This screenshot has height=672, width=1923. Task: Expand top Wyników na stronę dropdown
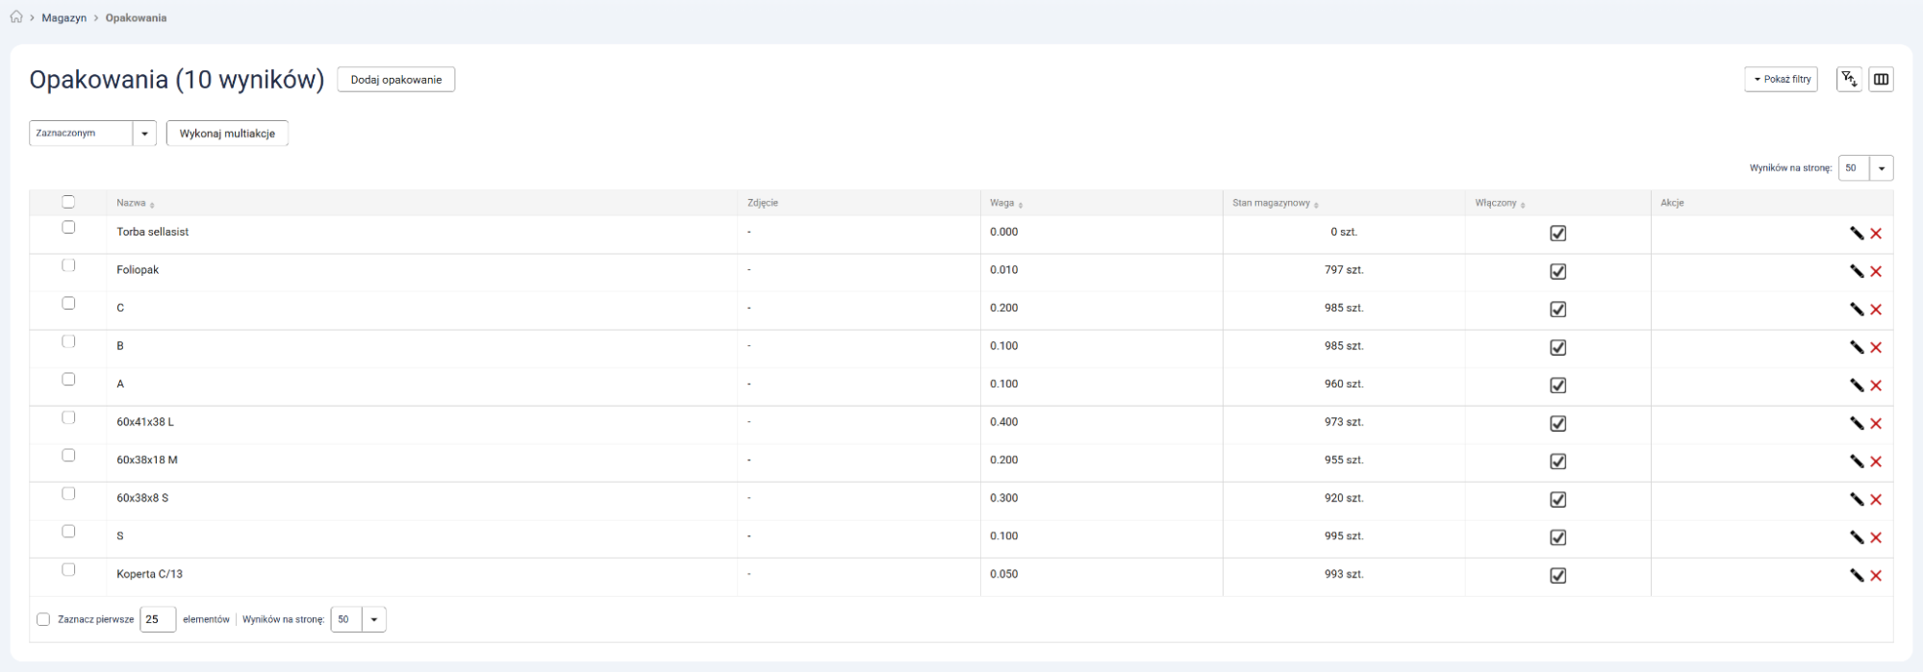(x=1881, y=168)
